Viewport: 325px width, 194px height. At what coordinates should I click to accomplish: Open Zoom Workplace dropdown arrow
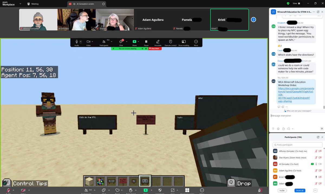pyautogui.click(x=20, y=4)
